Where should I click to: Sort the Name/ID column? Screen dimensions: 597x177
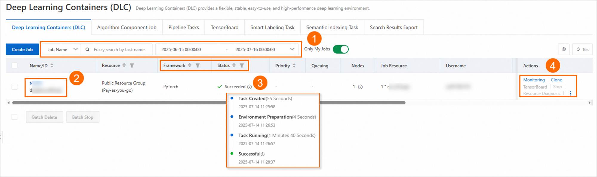[52, 65]
